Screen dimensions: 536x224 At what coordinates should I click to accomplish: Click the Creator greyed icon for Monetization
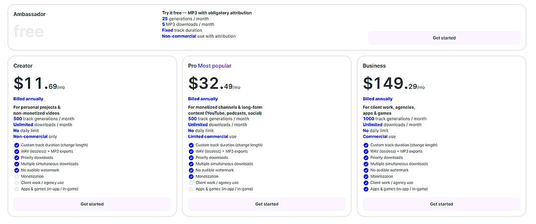click(17, 176)
